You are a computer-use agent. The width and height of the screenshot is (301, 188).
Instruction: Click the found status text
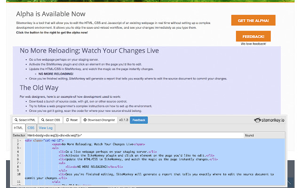click(x=249, y=135)
